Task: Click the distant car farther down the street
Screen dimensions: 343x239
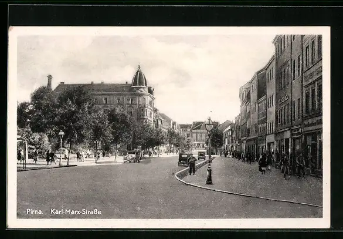Action: pos(202,155)
